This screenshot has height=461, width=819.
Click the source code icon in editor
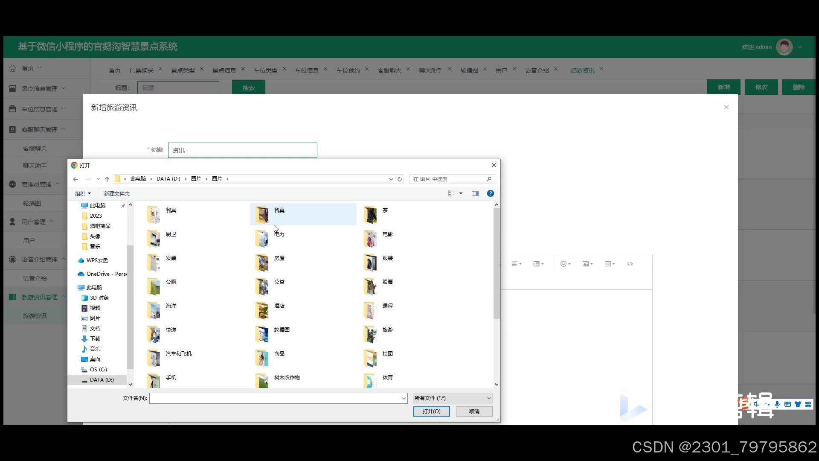point(630,264)
